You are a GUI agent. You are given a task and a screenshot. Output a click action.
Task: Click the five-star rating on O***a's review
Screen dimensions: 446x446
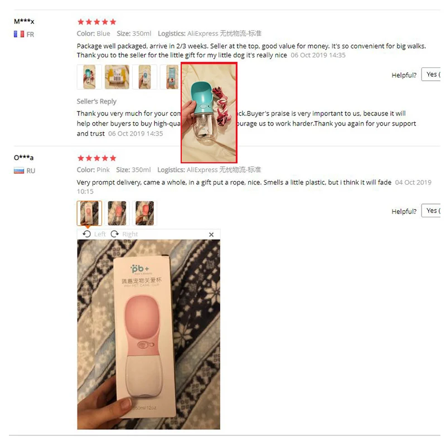[x=97, y=158]
